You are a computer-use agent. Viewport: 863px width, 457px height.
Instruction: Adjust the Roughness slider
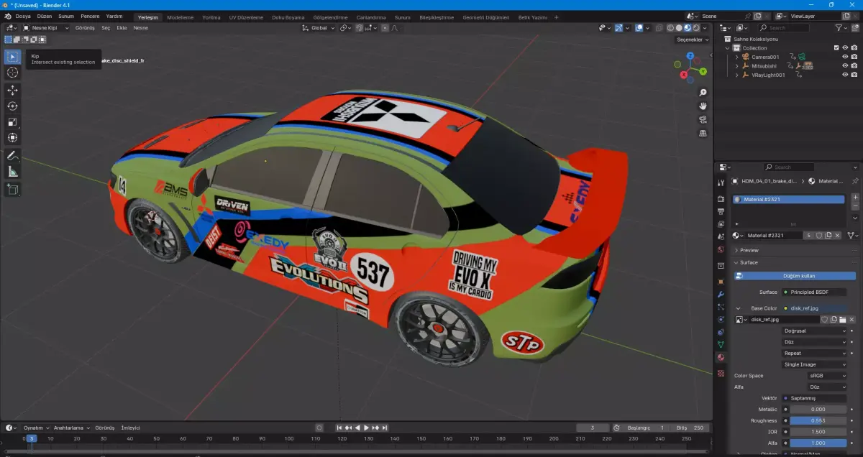[x=818, y=420]
